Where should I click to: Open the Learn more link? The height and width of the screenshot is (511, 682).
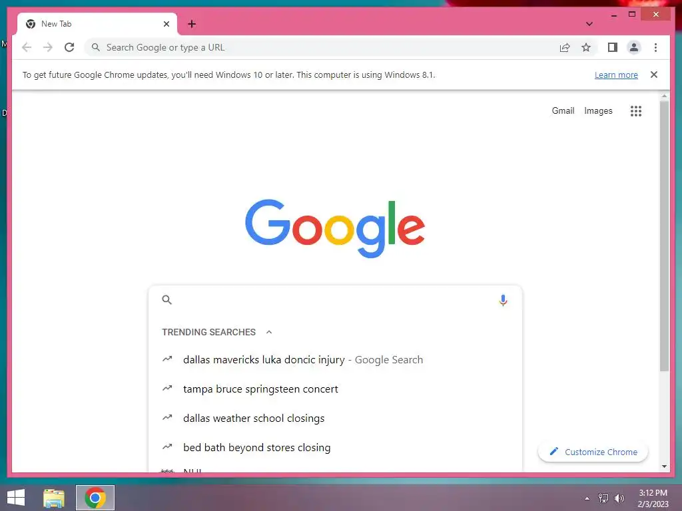(x=616, y=75)
